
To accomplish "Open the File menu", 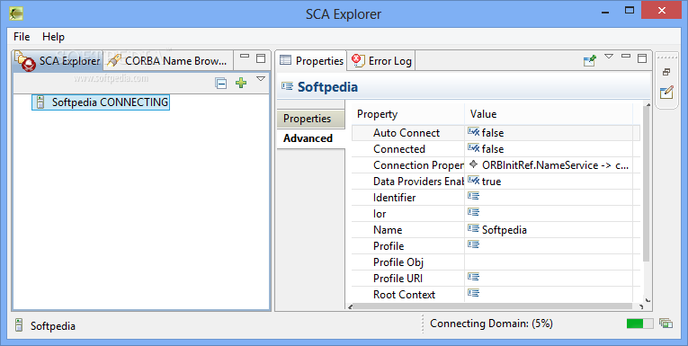I will point(22,37).
